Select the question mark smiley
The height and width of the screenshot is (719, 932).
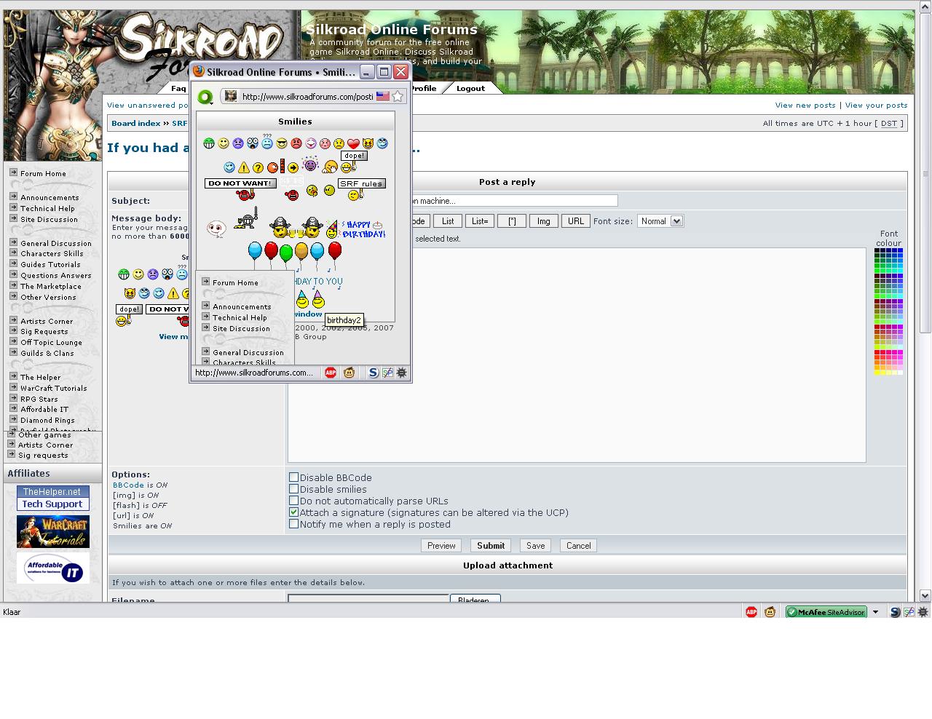pos(258,167)
